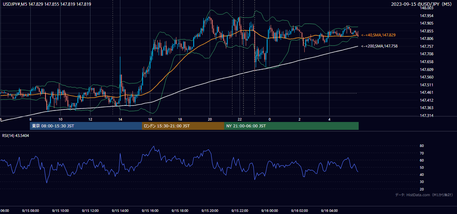The image size is (457, 214).
Task: Click the RSI(14) 43.5404 indicator label
Action: (x=16, y=136)
